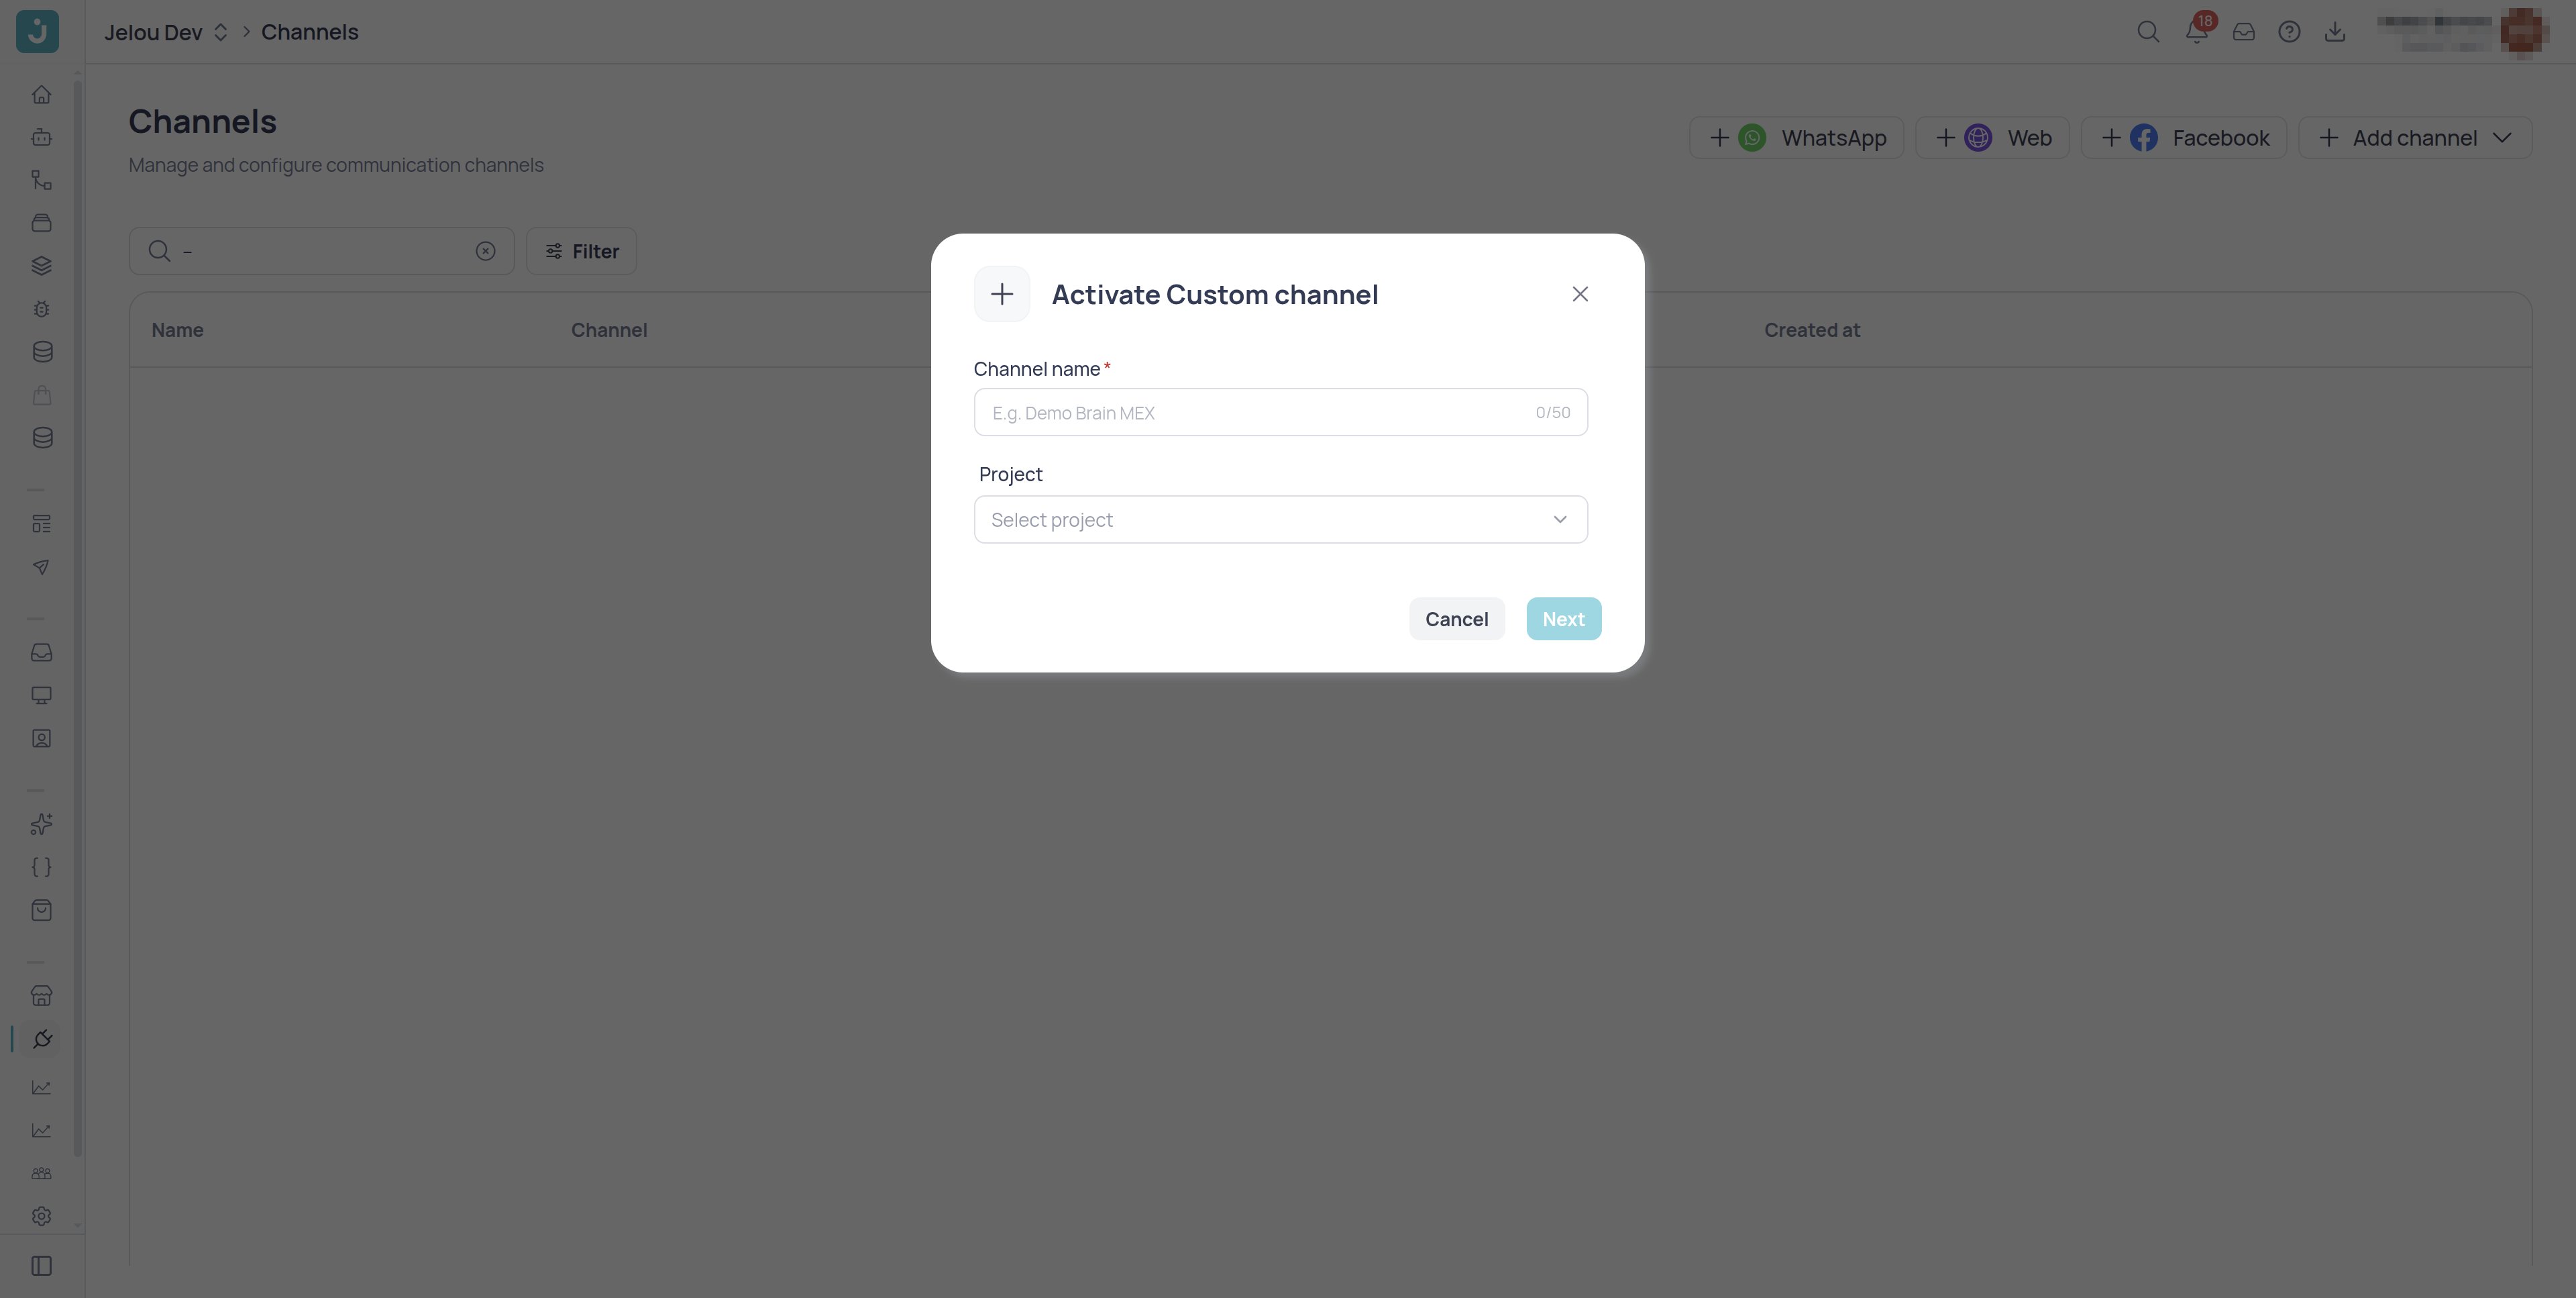Open the bug debug icon in sidebar
The image size is (2576, 1298).
click(41, 309)
